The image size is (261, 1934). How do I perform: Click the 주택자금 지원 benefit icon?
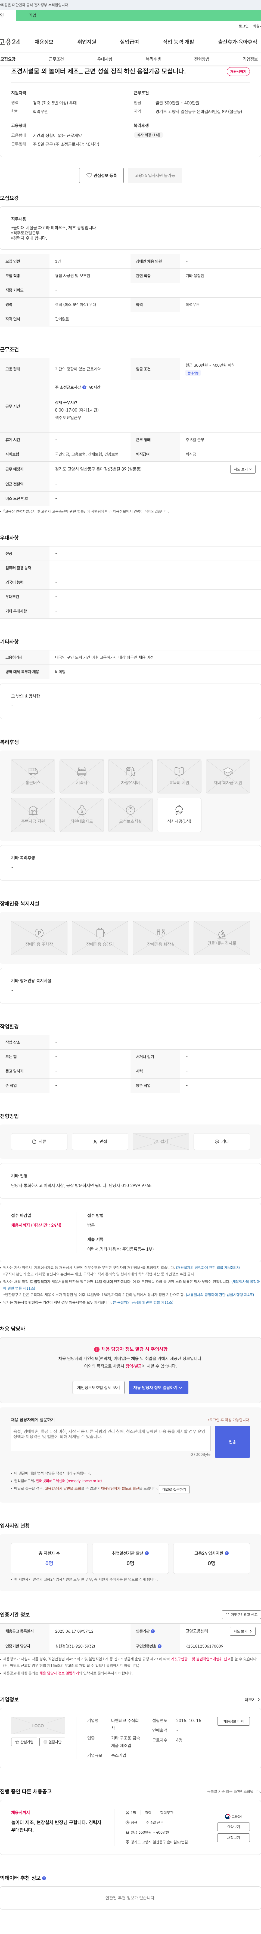click(x=33, y=815)
